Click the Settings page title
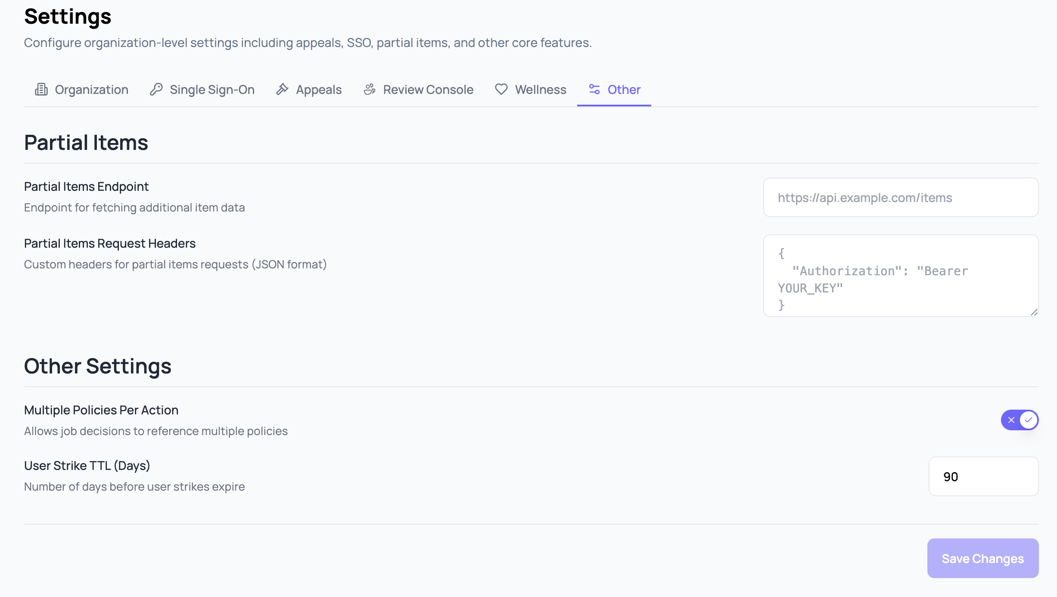 [68, 16]
